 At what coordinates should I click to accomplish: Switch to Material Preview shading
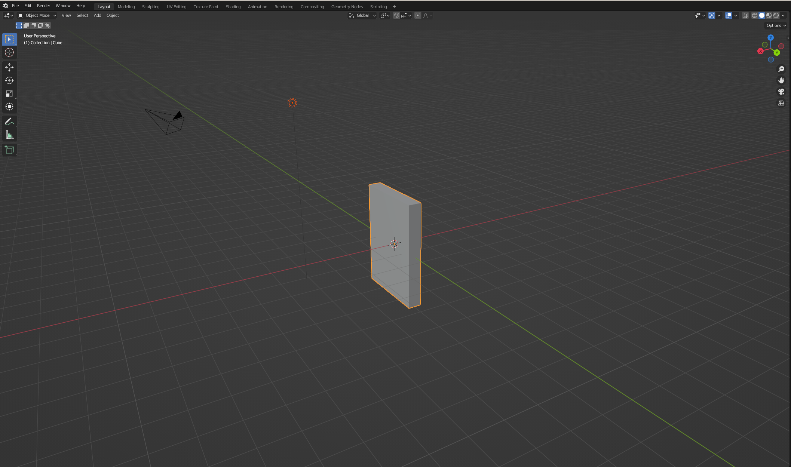click(x=769, y=15)
